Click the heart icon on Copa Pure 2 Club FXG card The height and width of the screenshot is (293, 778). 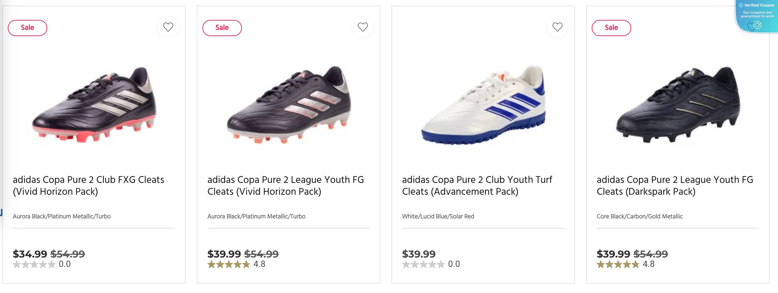(x=168, y=27)
